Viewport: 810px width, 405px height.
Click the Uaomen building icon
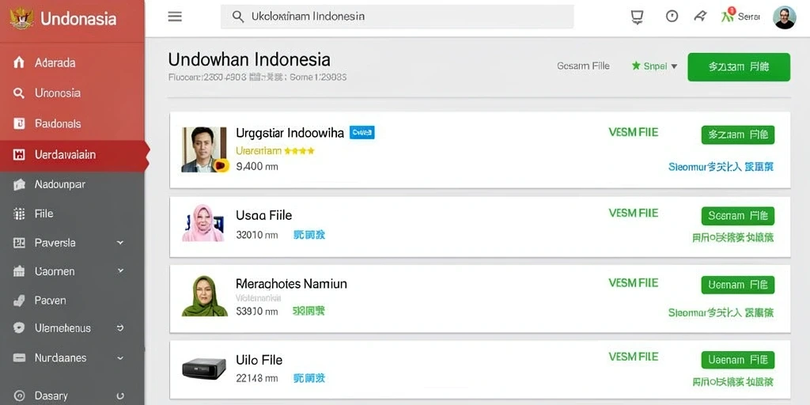tap(19, 271)
